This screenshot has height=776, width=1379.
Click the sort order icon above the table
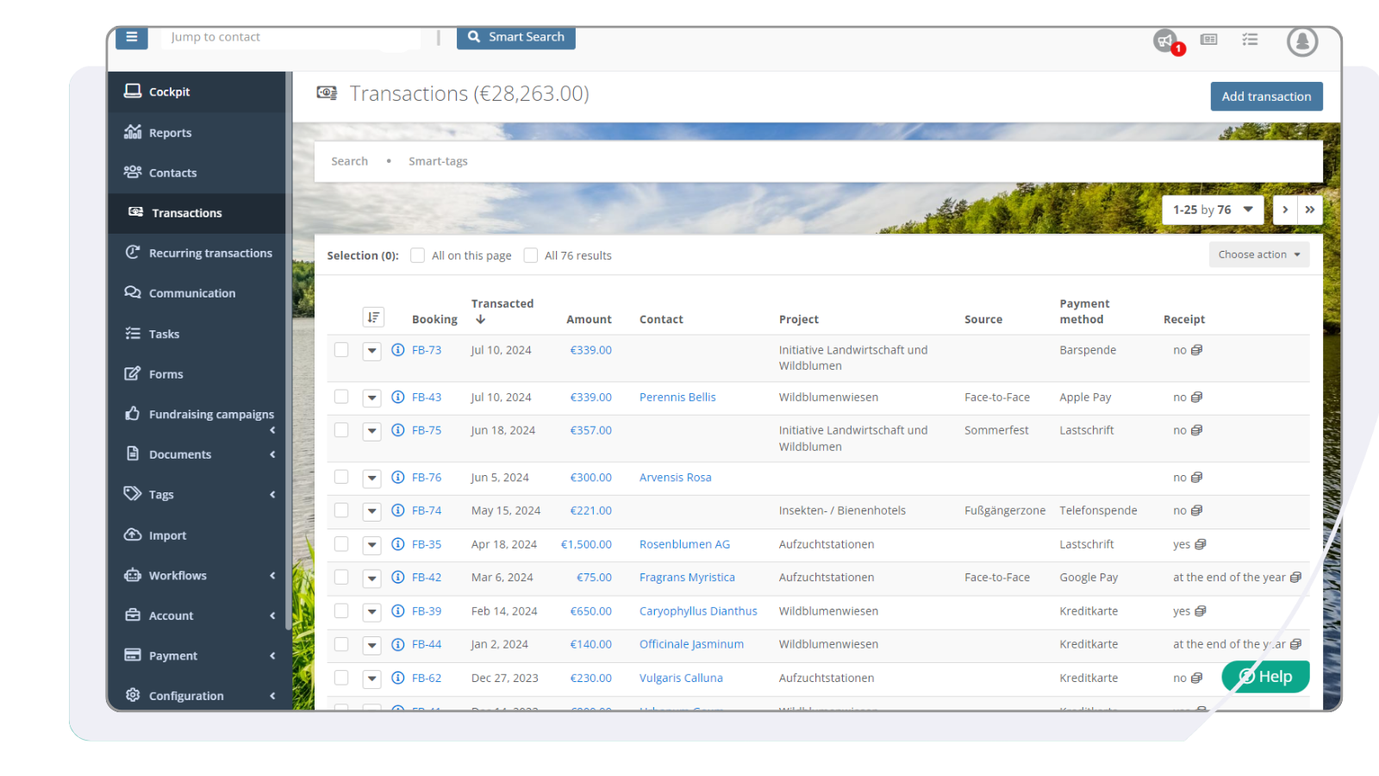coord(373,316)
